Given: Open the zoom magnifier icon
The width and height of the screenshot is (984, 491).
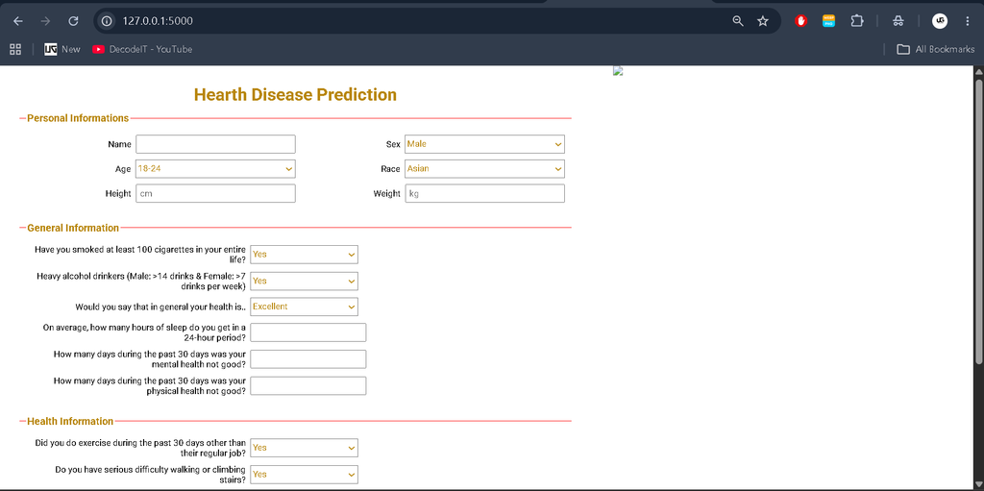Looking at the screenshot, I should coord(738,21).
